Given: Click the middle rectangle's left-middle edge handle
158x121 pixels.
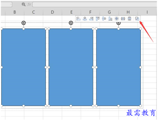Looking at the screenshot, I should 49,67.
